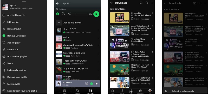208x96 pixels.
Task: Tap Remove Download option
Action: [x=16, y=36]
